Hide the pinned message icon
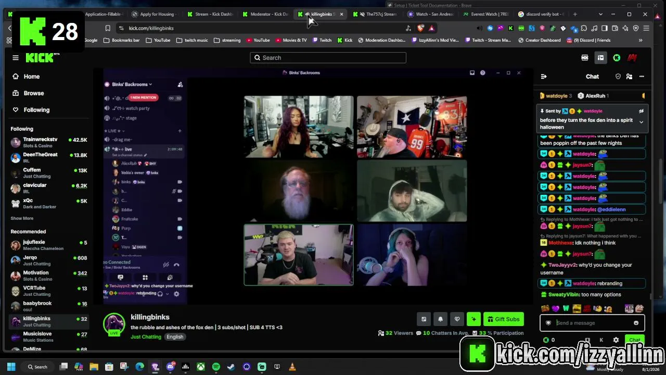The height and width of the screenshot is (375, 666). (641, 111)
